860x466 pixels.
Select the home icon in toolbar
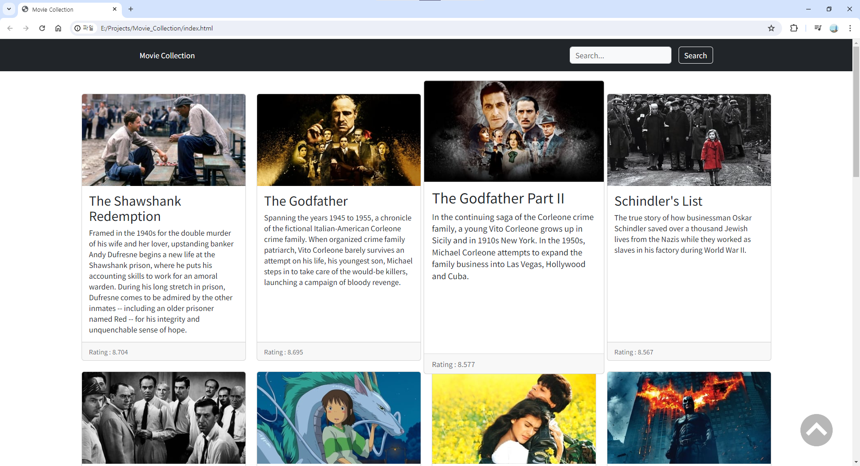(58, 28)
